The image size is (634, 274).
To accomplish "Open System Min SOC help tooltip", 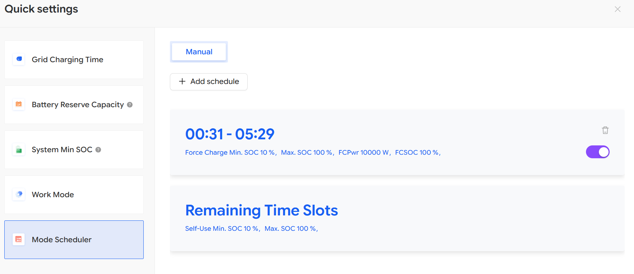I will tap(98, 150).
